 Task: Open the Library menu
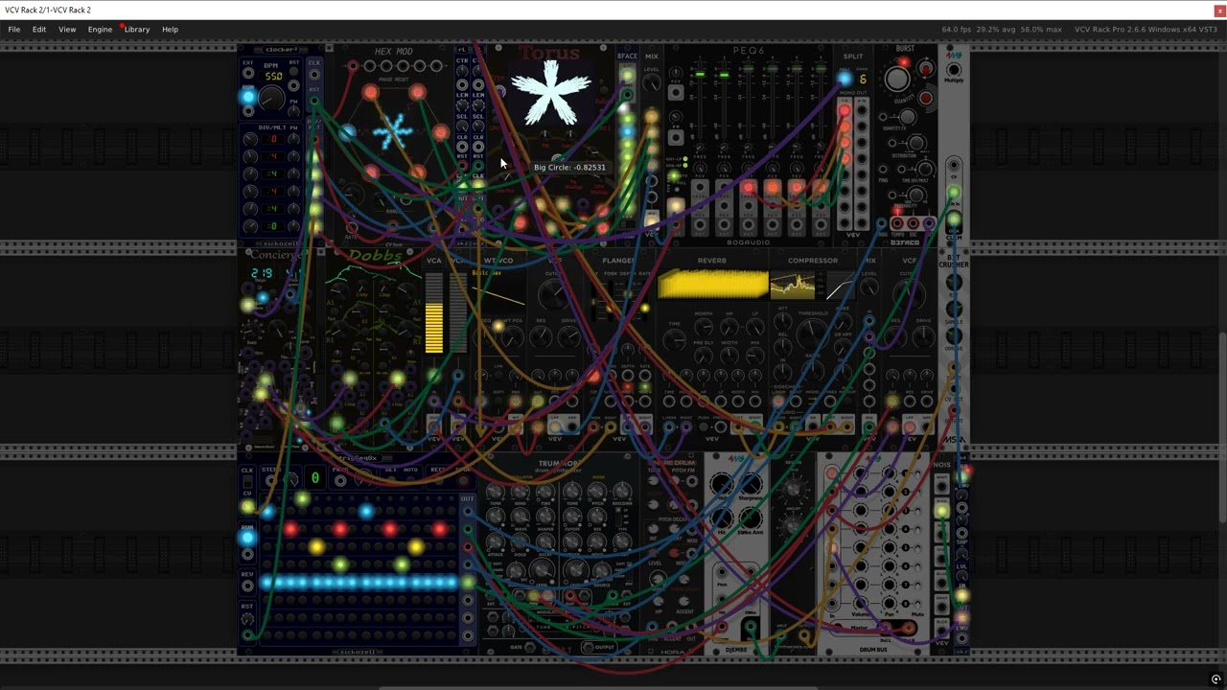point(137,30)
